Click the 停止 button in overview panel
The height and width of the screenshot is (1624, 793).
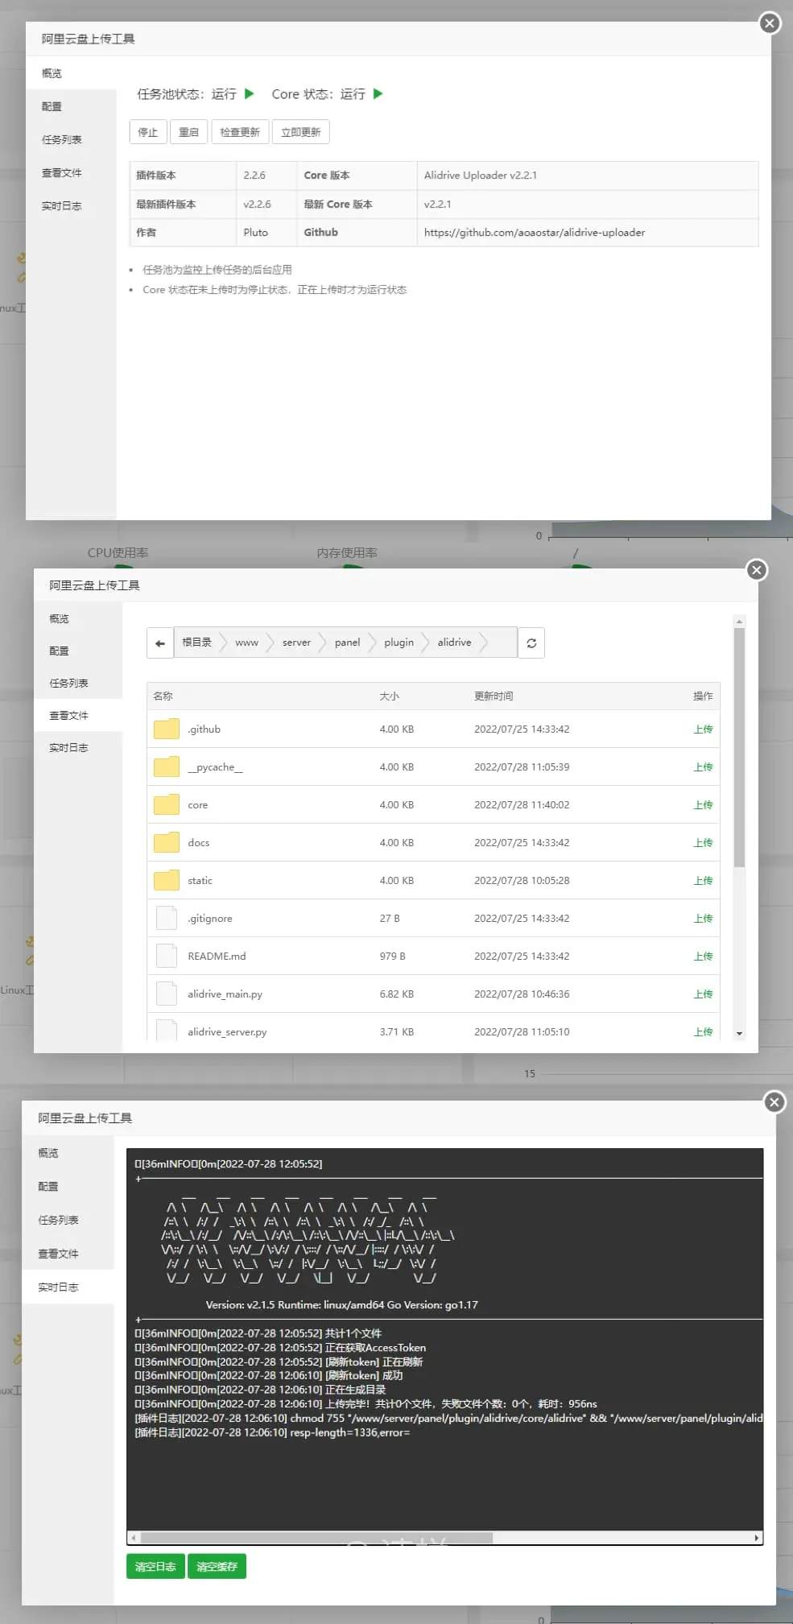pyautogui.click(x=148, y=132)
